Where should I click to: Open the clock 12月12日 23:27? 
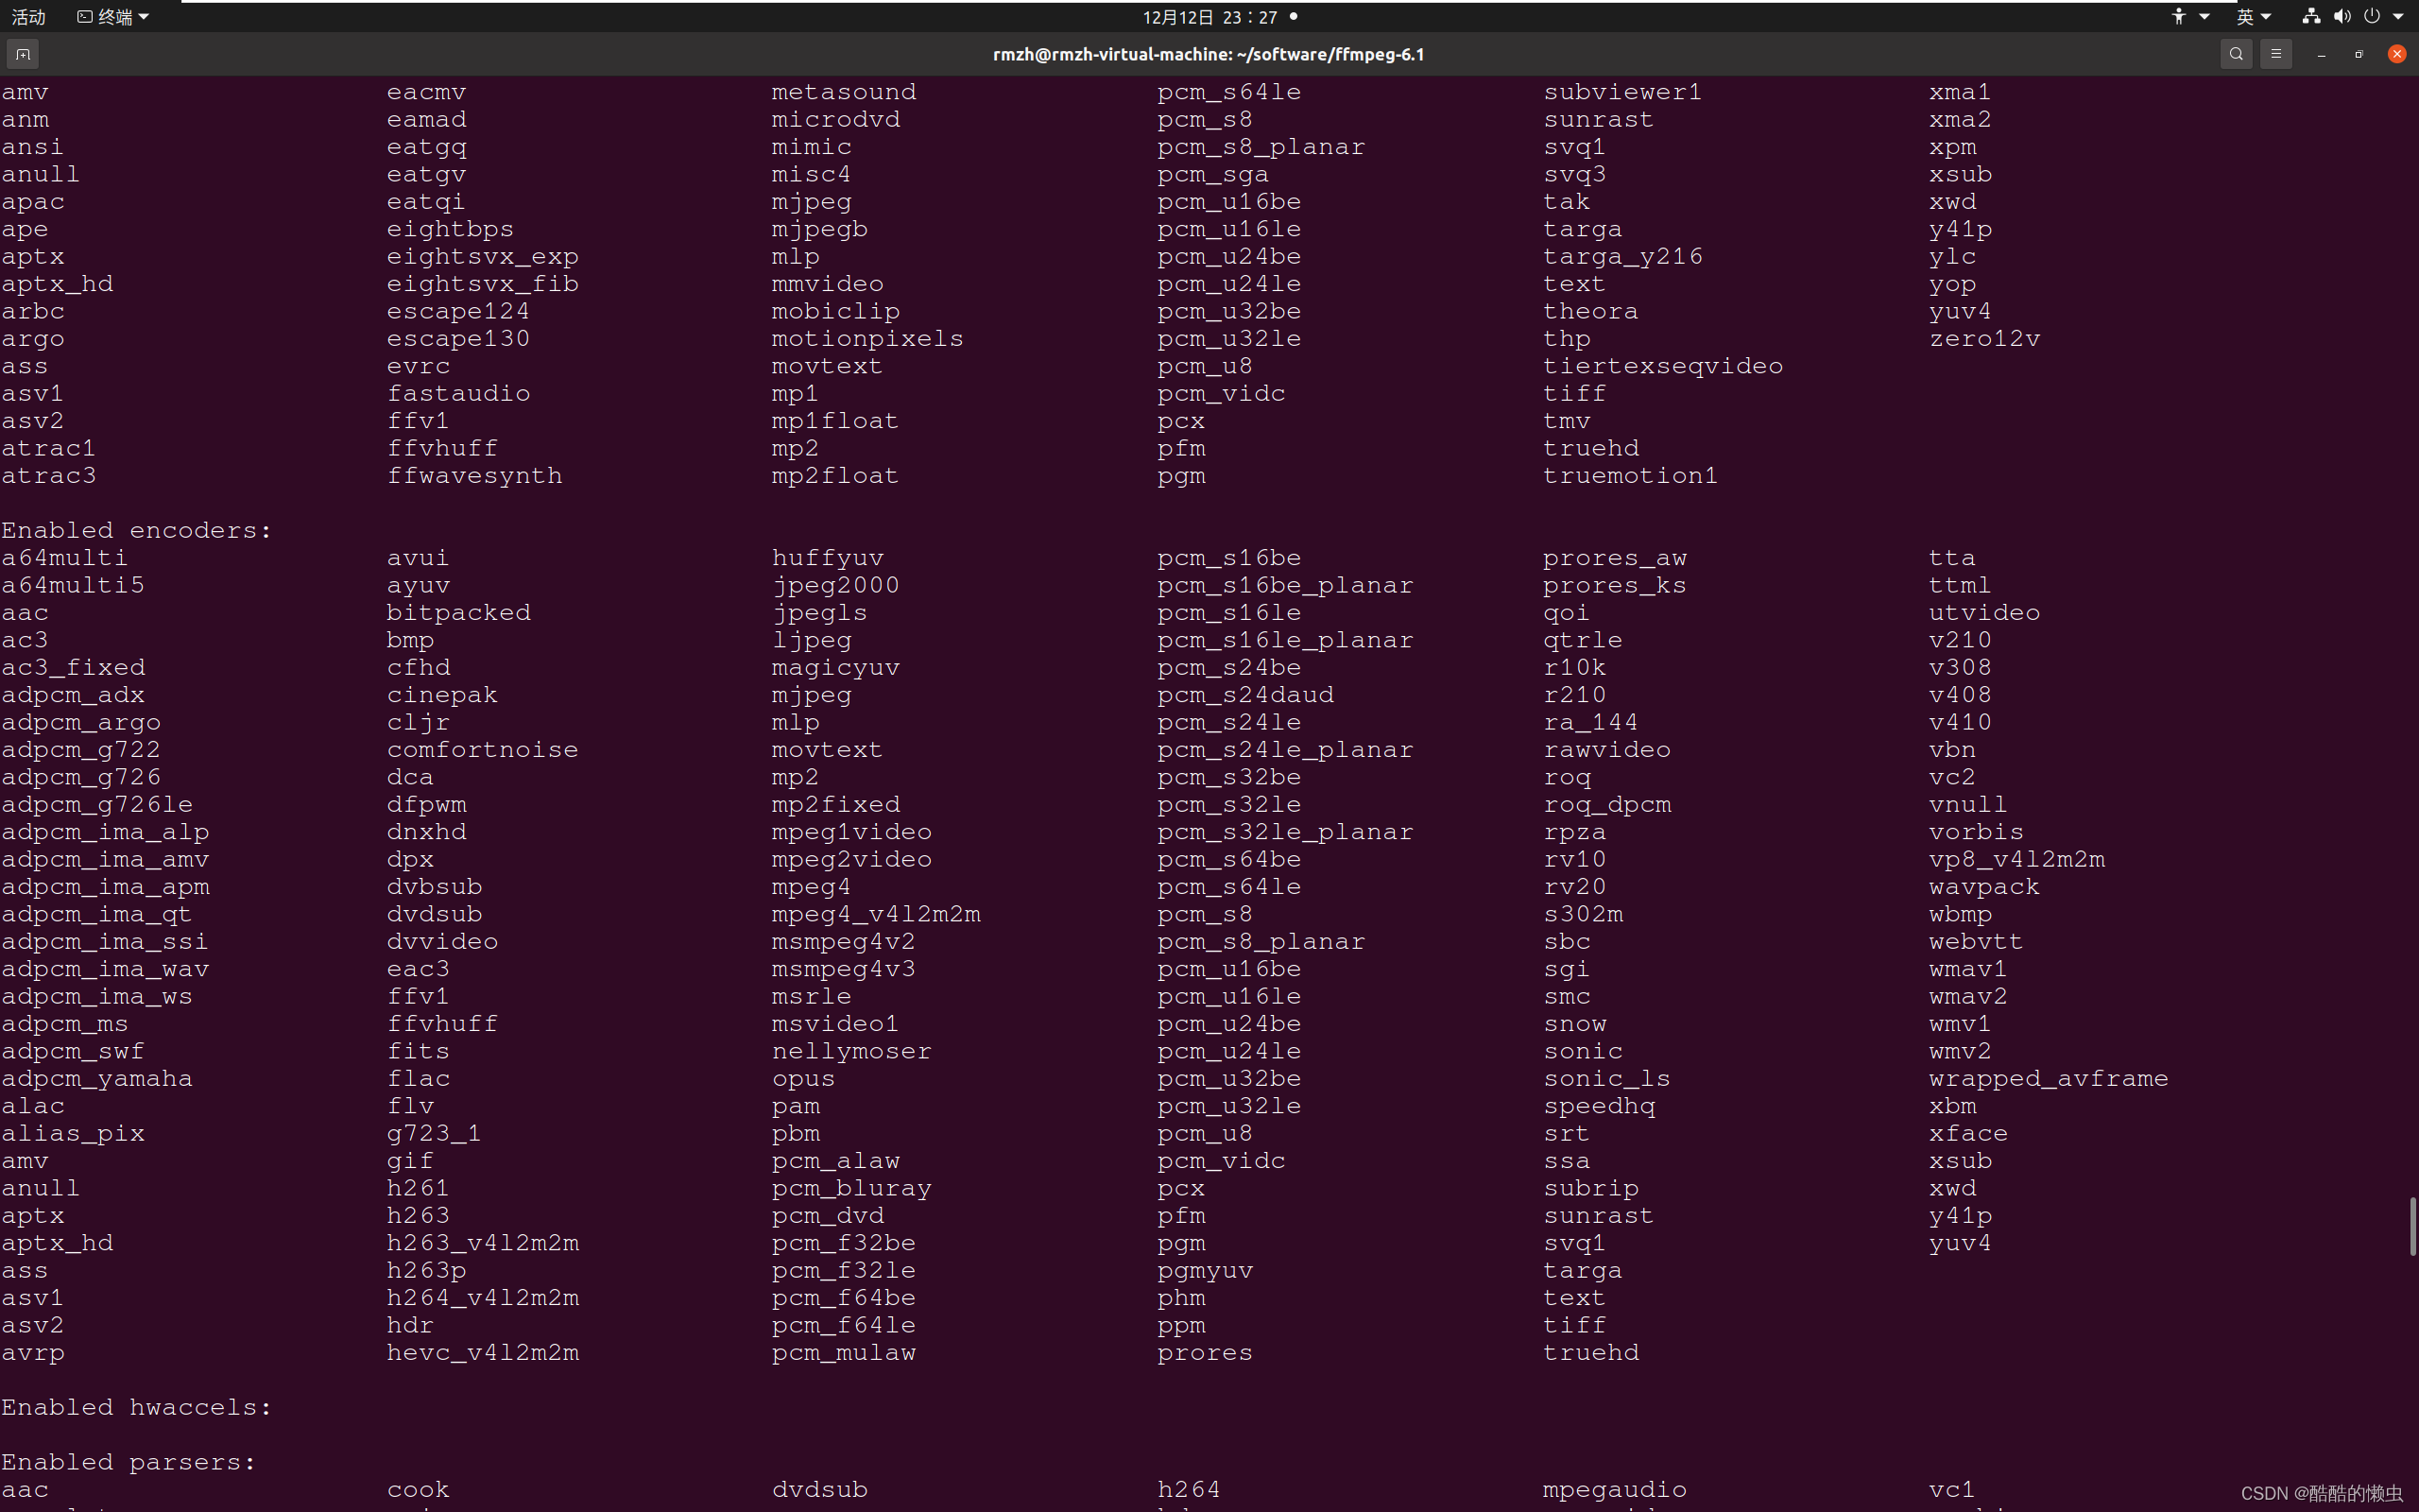tap(1209, 16)
